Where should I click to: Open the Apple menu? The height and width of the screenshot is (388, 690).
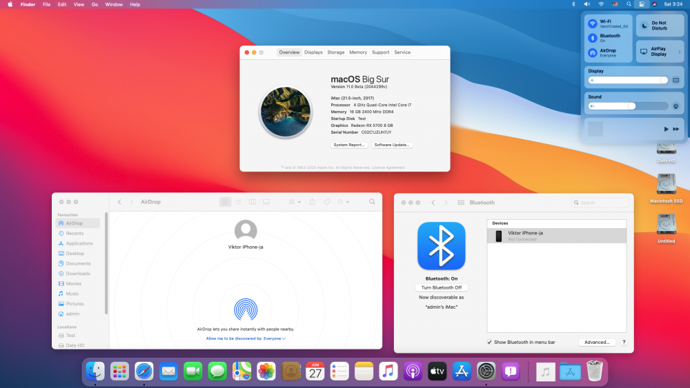click(x=10, y=4)
